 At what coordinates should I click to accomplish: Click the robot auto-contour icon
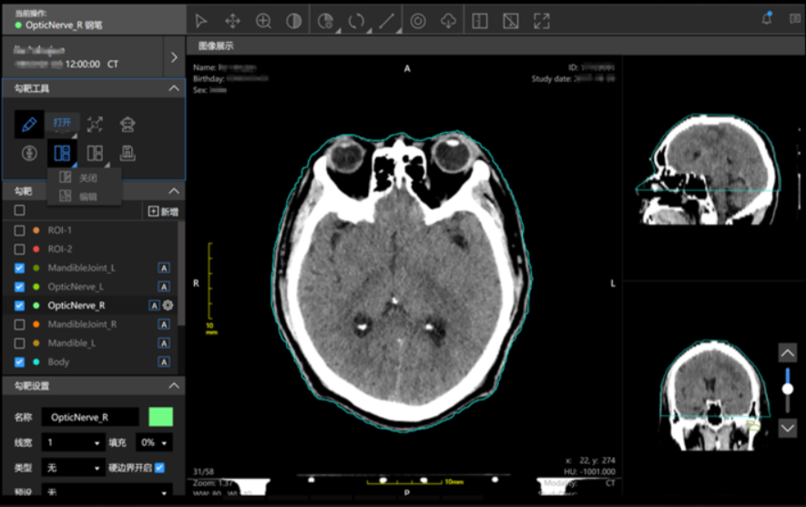pyautogui.click(x=128, y=124)
